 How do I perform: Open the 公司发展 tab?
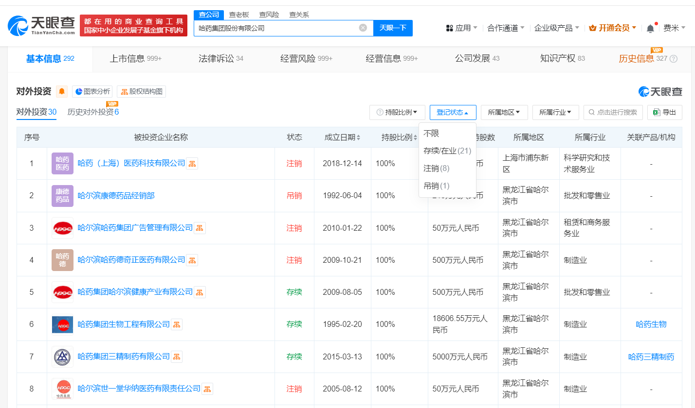coord(477,59)
